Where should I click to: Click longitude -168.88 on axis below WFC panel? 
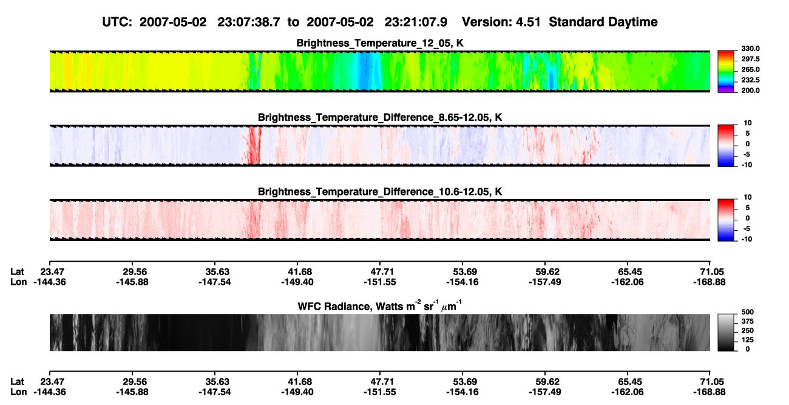pyautogui.click(x=711, y=392)
